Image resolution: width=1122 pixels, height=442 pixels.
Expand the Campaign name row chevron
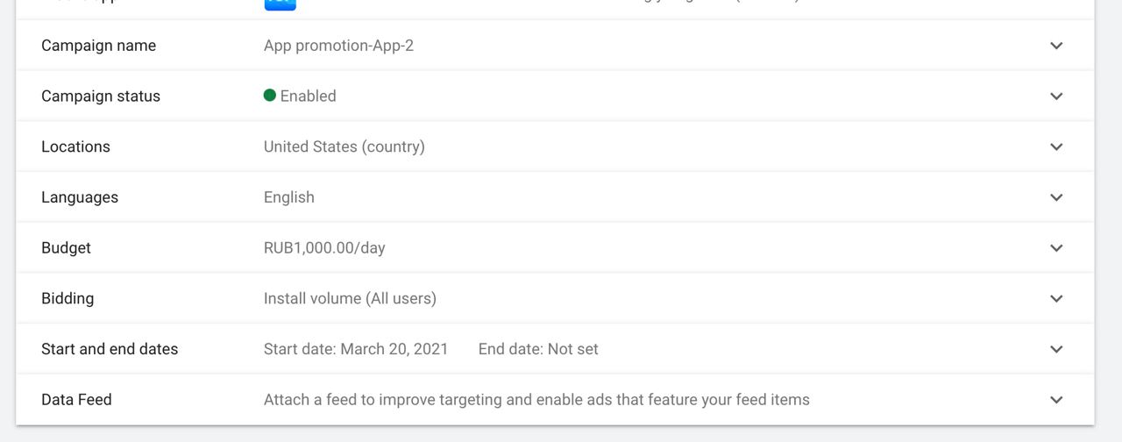click(1056, 46)
